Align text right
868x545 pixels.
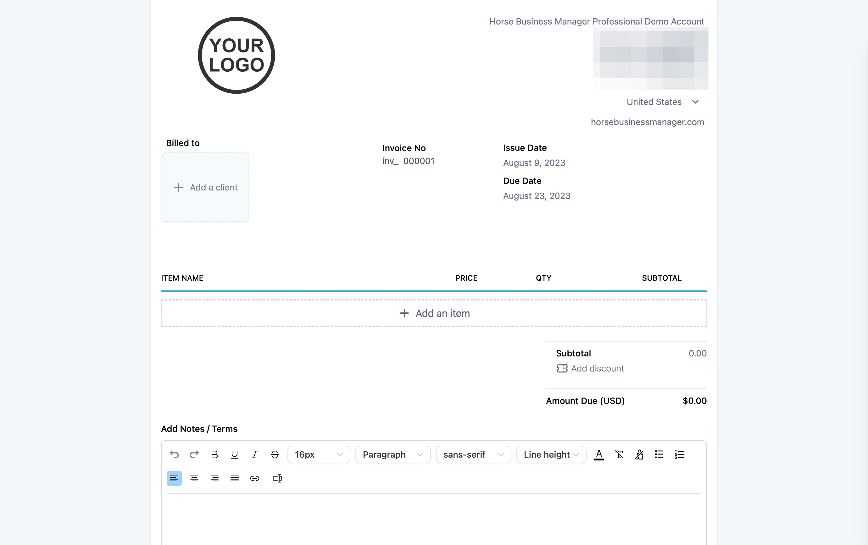click(214, 478)
